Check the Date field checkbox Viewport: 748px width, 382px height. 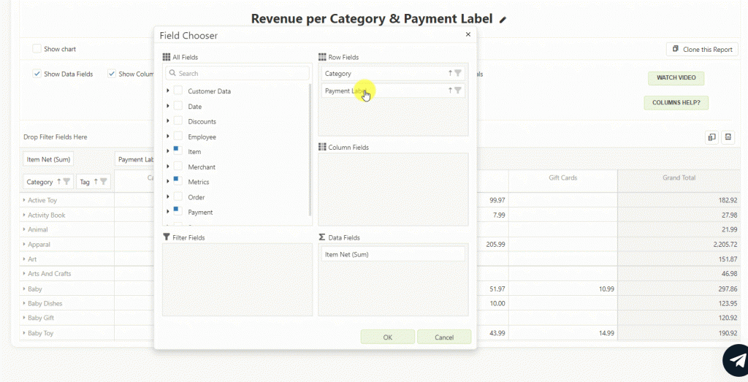(178, 106)
